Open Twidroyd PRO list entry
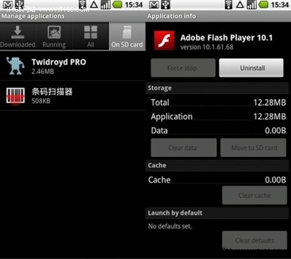This screenshot has width=291, height=259. (x=73, y=66)
